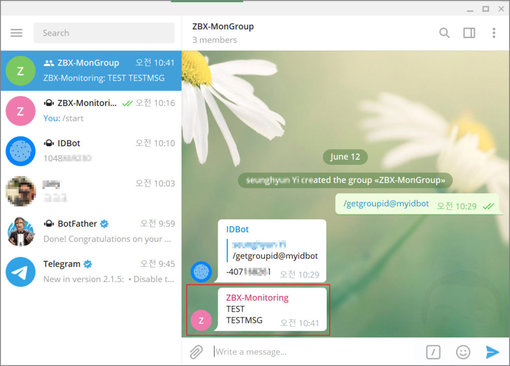Send the message with the arrow icon
The width and height of the screenshot is (510, 366).
[492, 352]
